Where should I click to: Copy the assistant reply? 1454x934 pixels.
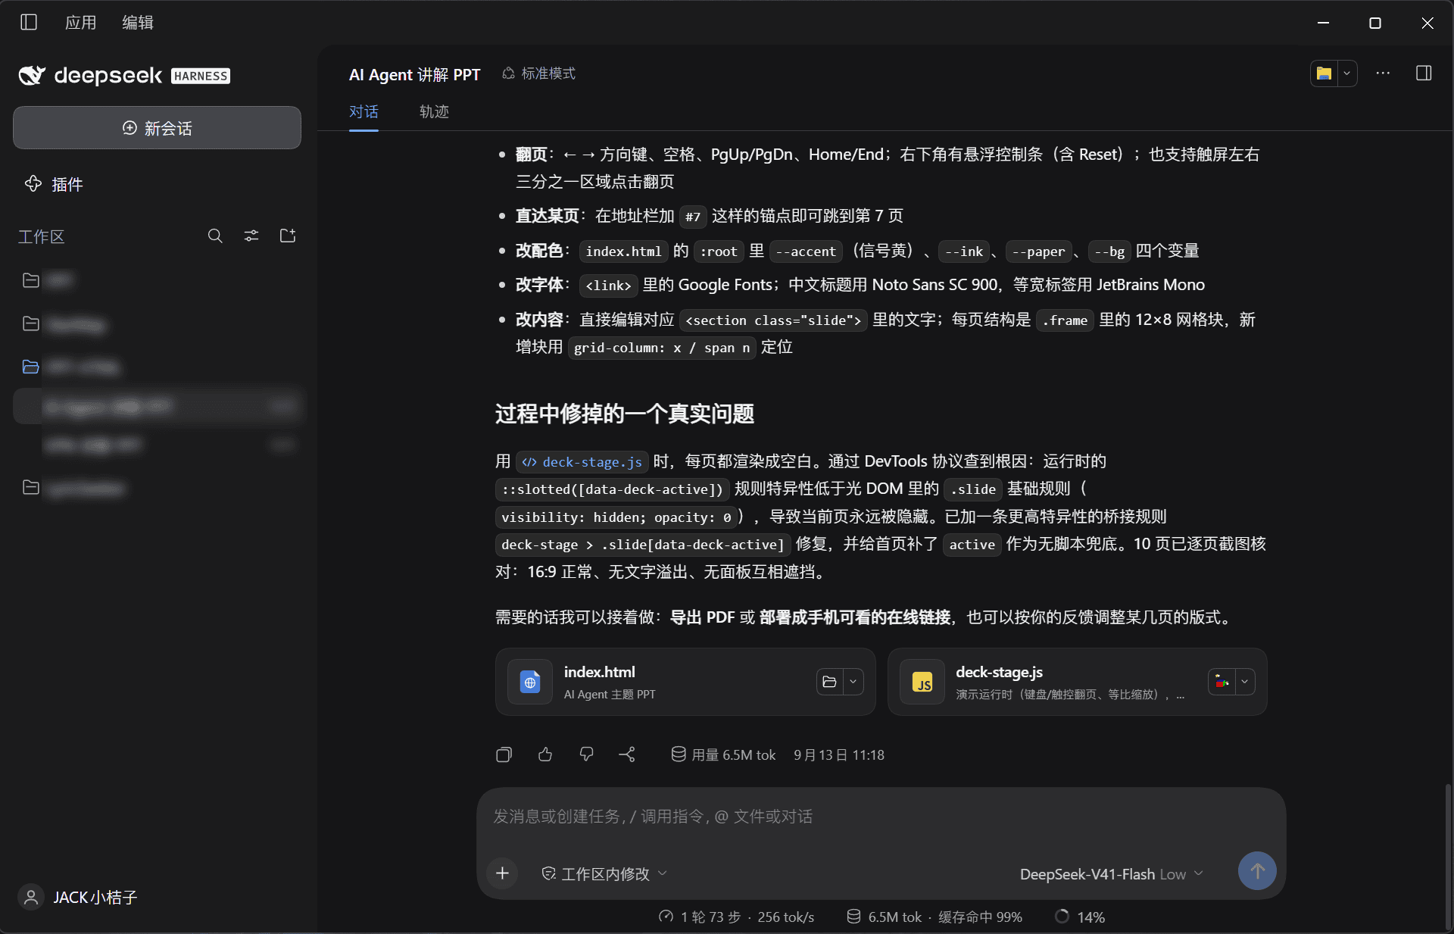point(504,754)
